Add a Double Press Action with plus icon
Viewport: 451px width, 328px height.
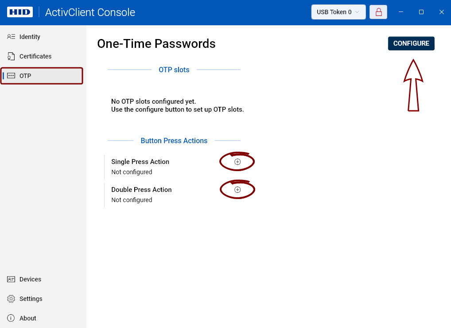(x=237, y=190)
